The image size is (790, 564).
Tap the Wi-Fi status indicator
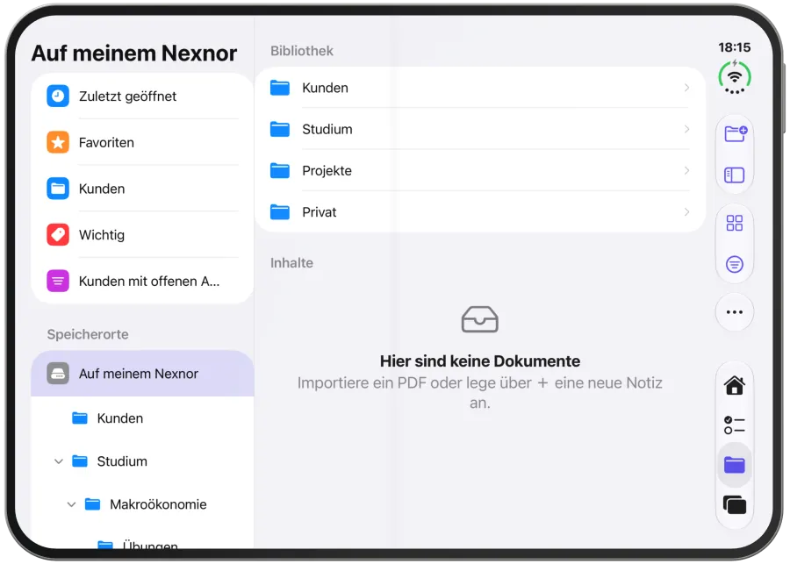735,77
